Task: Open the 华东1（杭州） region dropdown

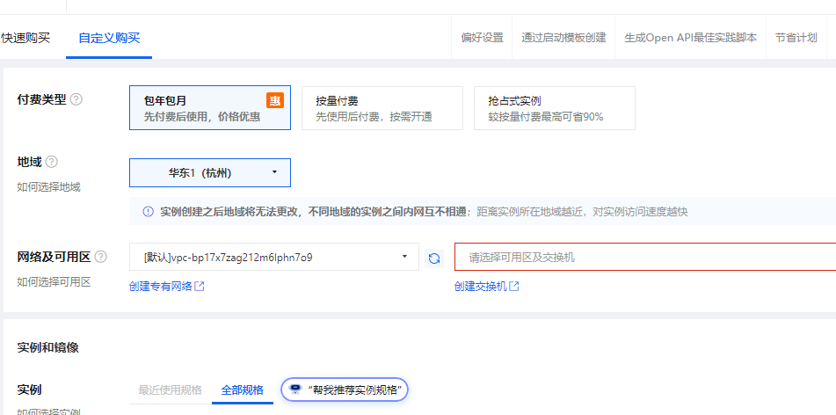Action: click(209, 172)
